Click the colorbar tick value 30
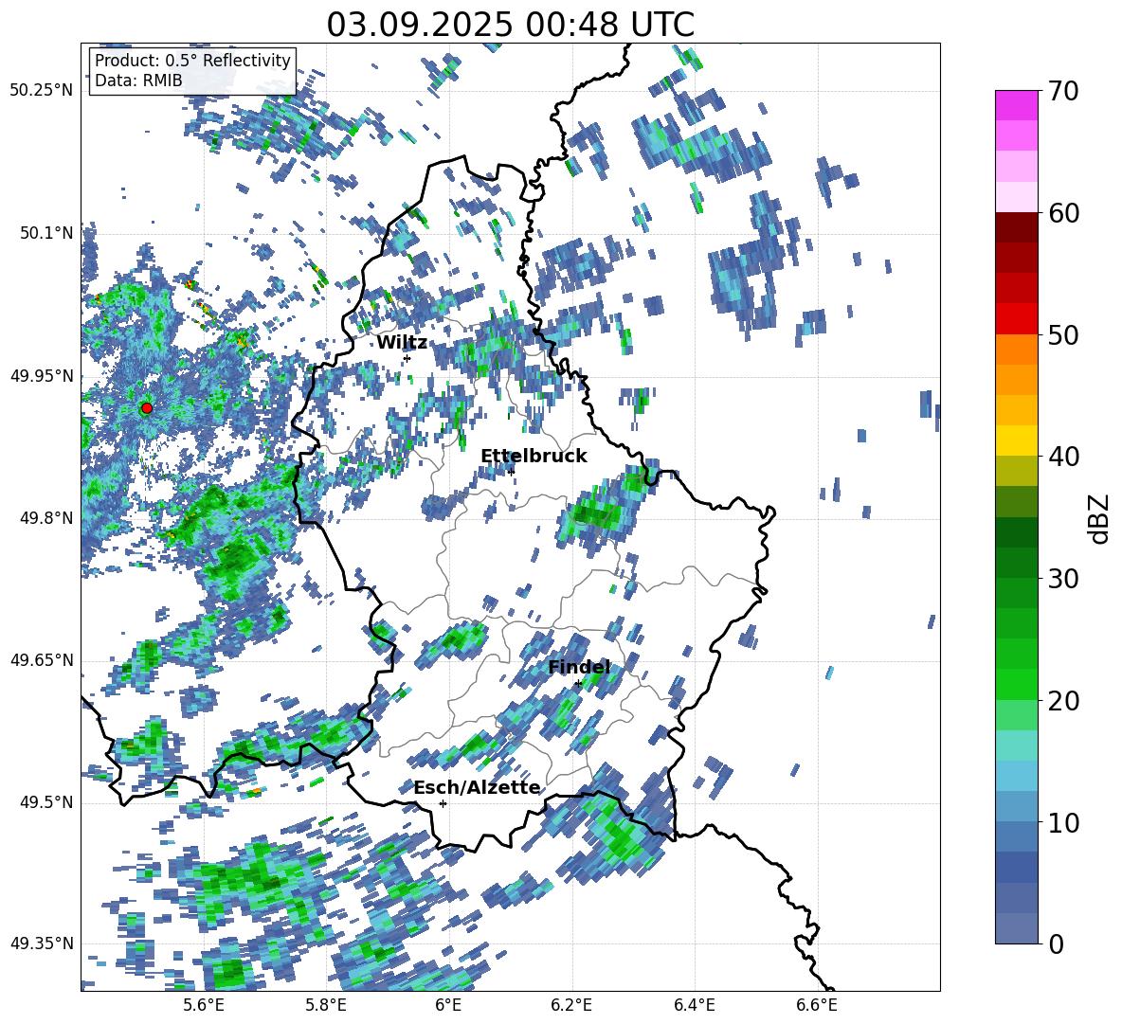Screen dimensions: 1122x1024 point(1063,579)
